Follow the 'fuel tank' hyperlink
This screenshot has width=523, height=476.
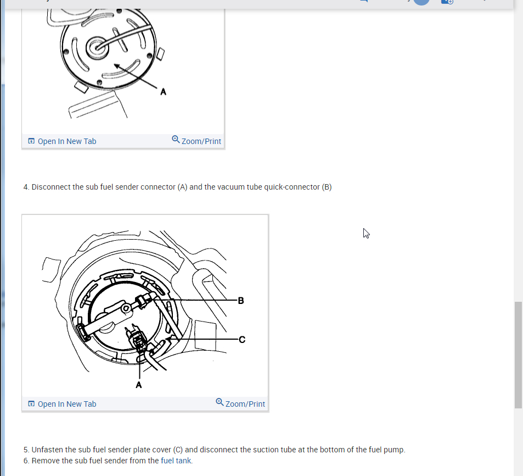pyautogui.click(x=176, y=461)
